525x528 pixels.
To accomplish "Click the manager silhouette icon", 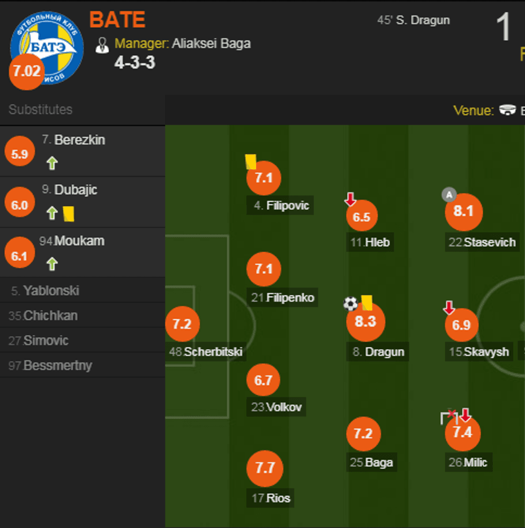I will (102, 45).
